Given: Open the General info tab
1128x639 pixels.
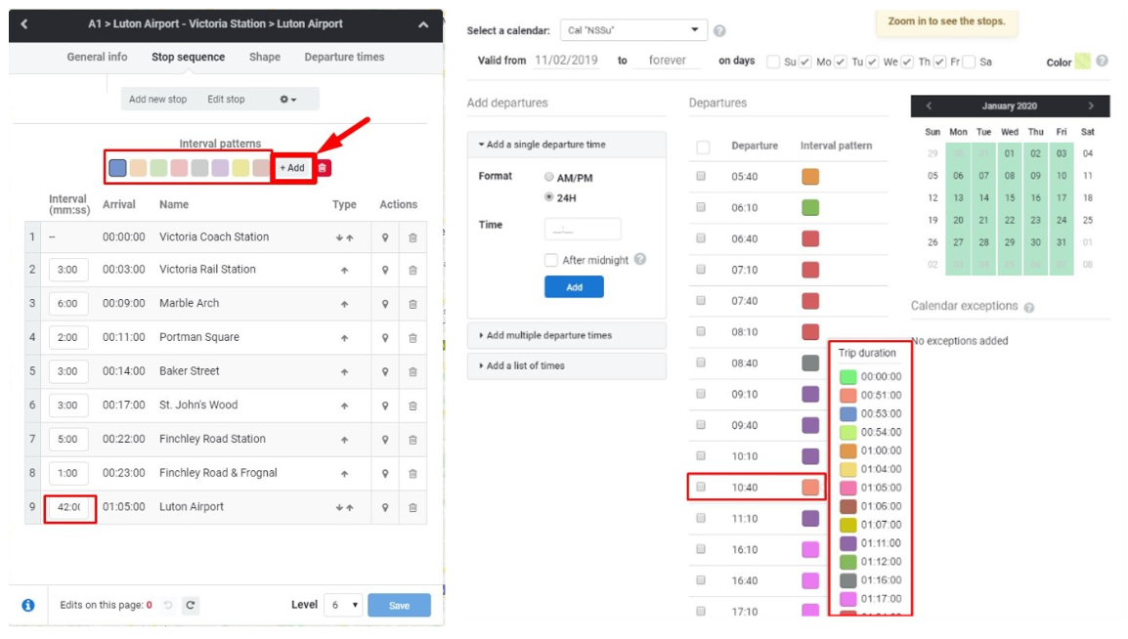Looking at the screenshot, I should (97, 57).
